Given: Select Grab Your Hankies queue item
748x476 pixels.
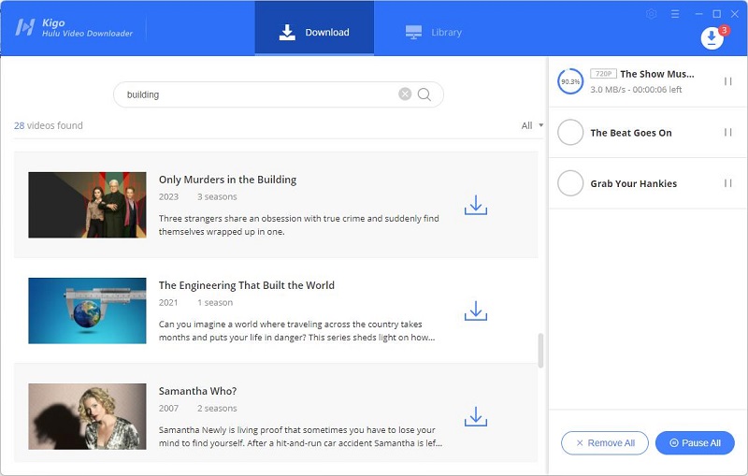Looking at the screenshot, I should (x=648, y=183).
